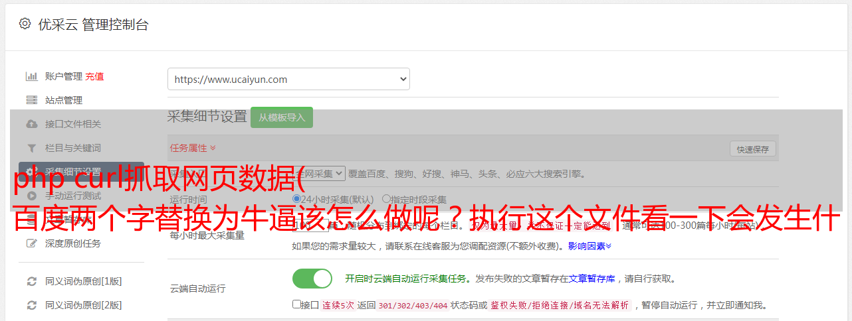
Task: Click the 优采云 管理控制台 title
Action: 94,25
